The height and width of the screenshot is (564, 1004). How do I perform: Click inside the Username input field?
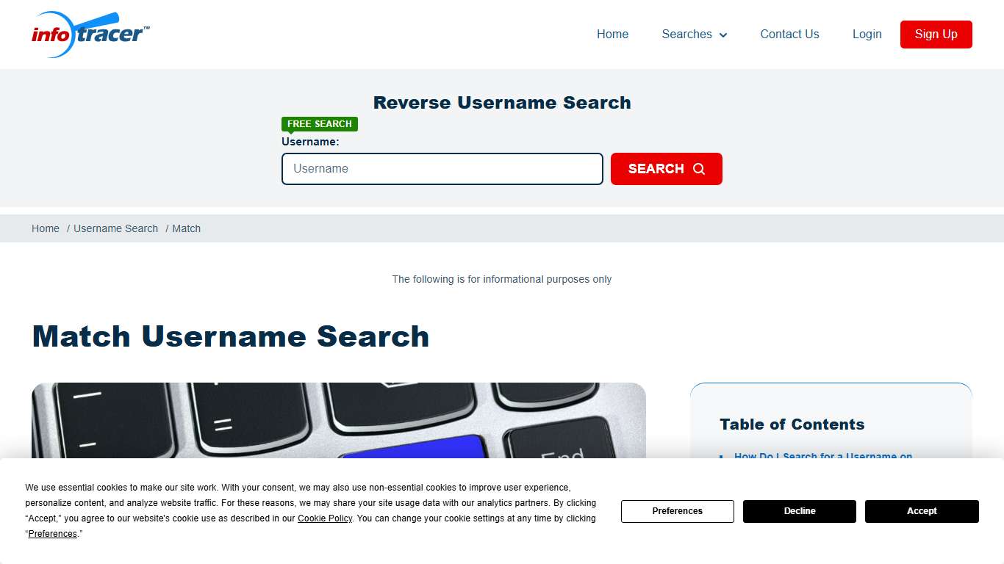tap(442, 169)
